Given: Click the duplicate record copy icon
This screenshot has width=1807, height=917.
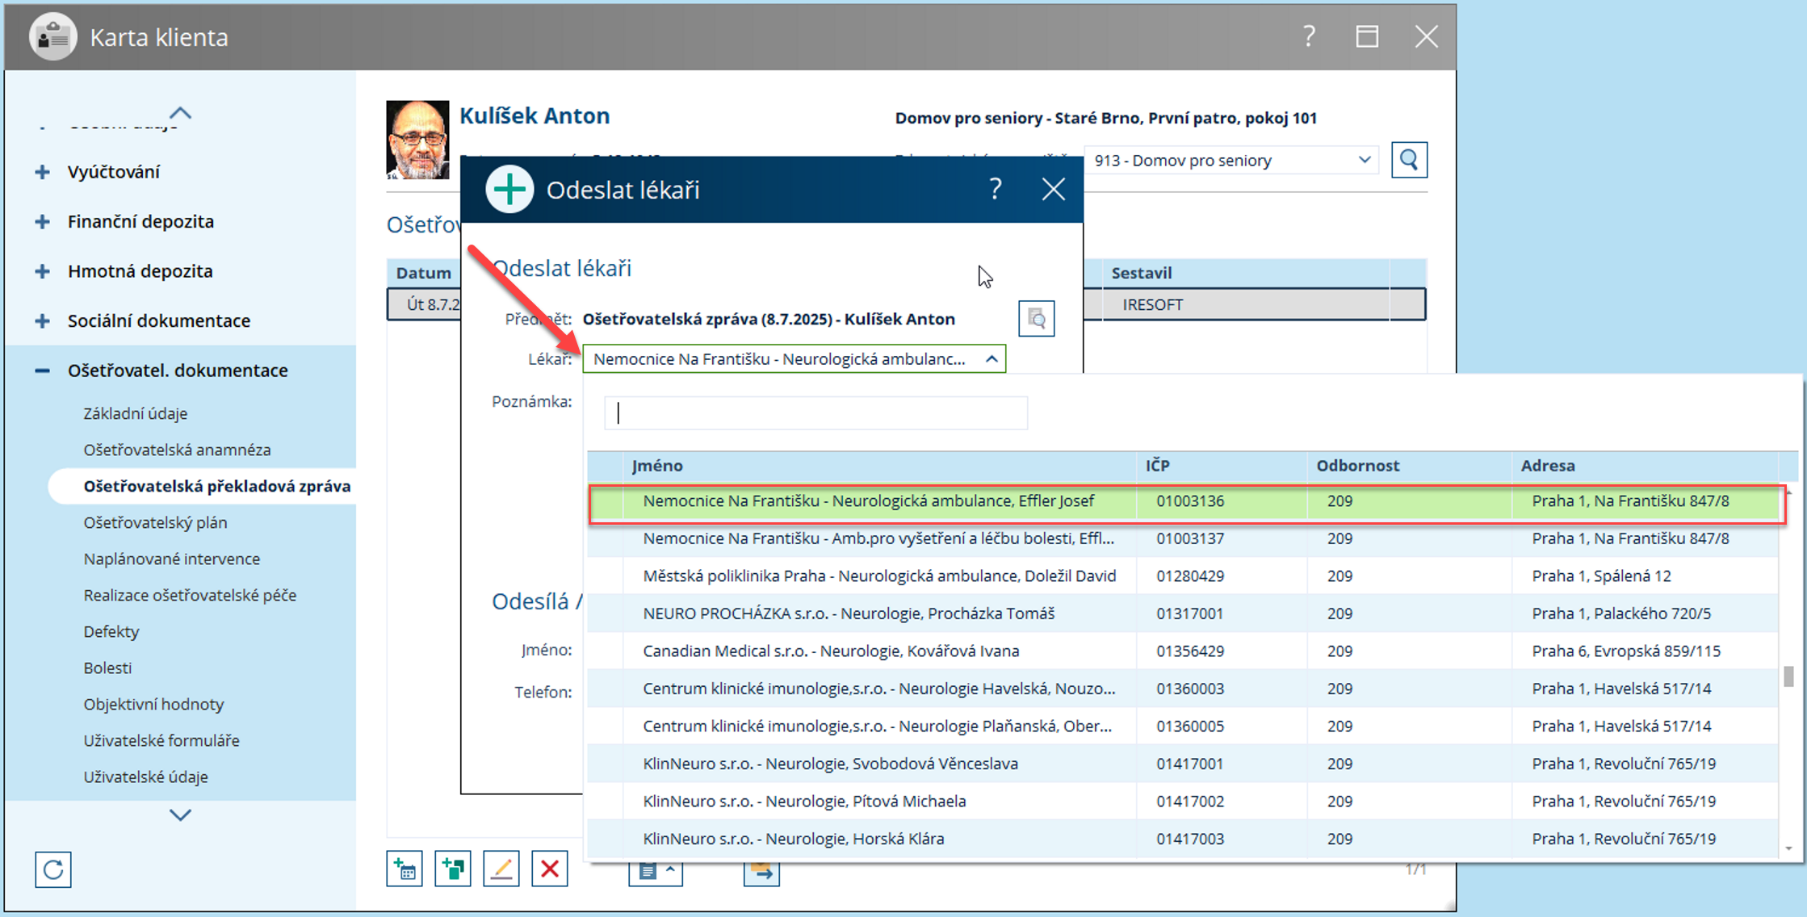Looking at the screenshot, I should click(453, 869).
